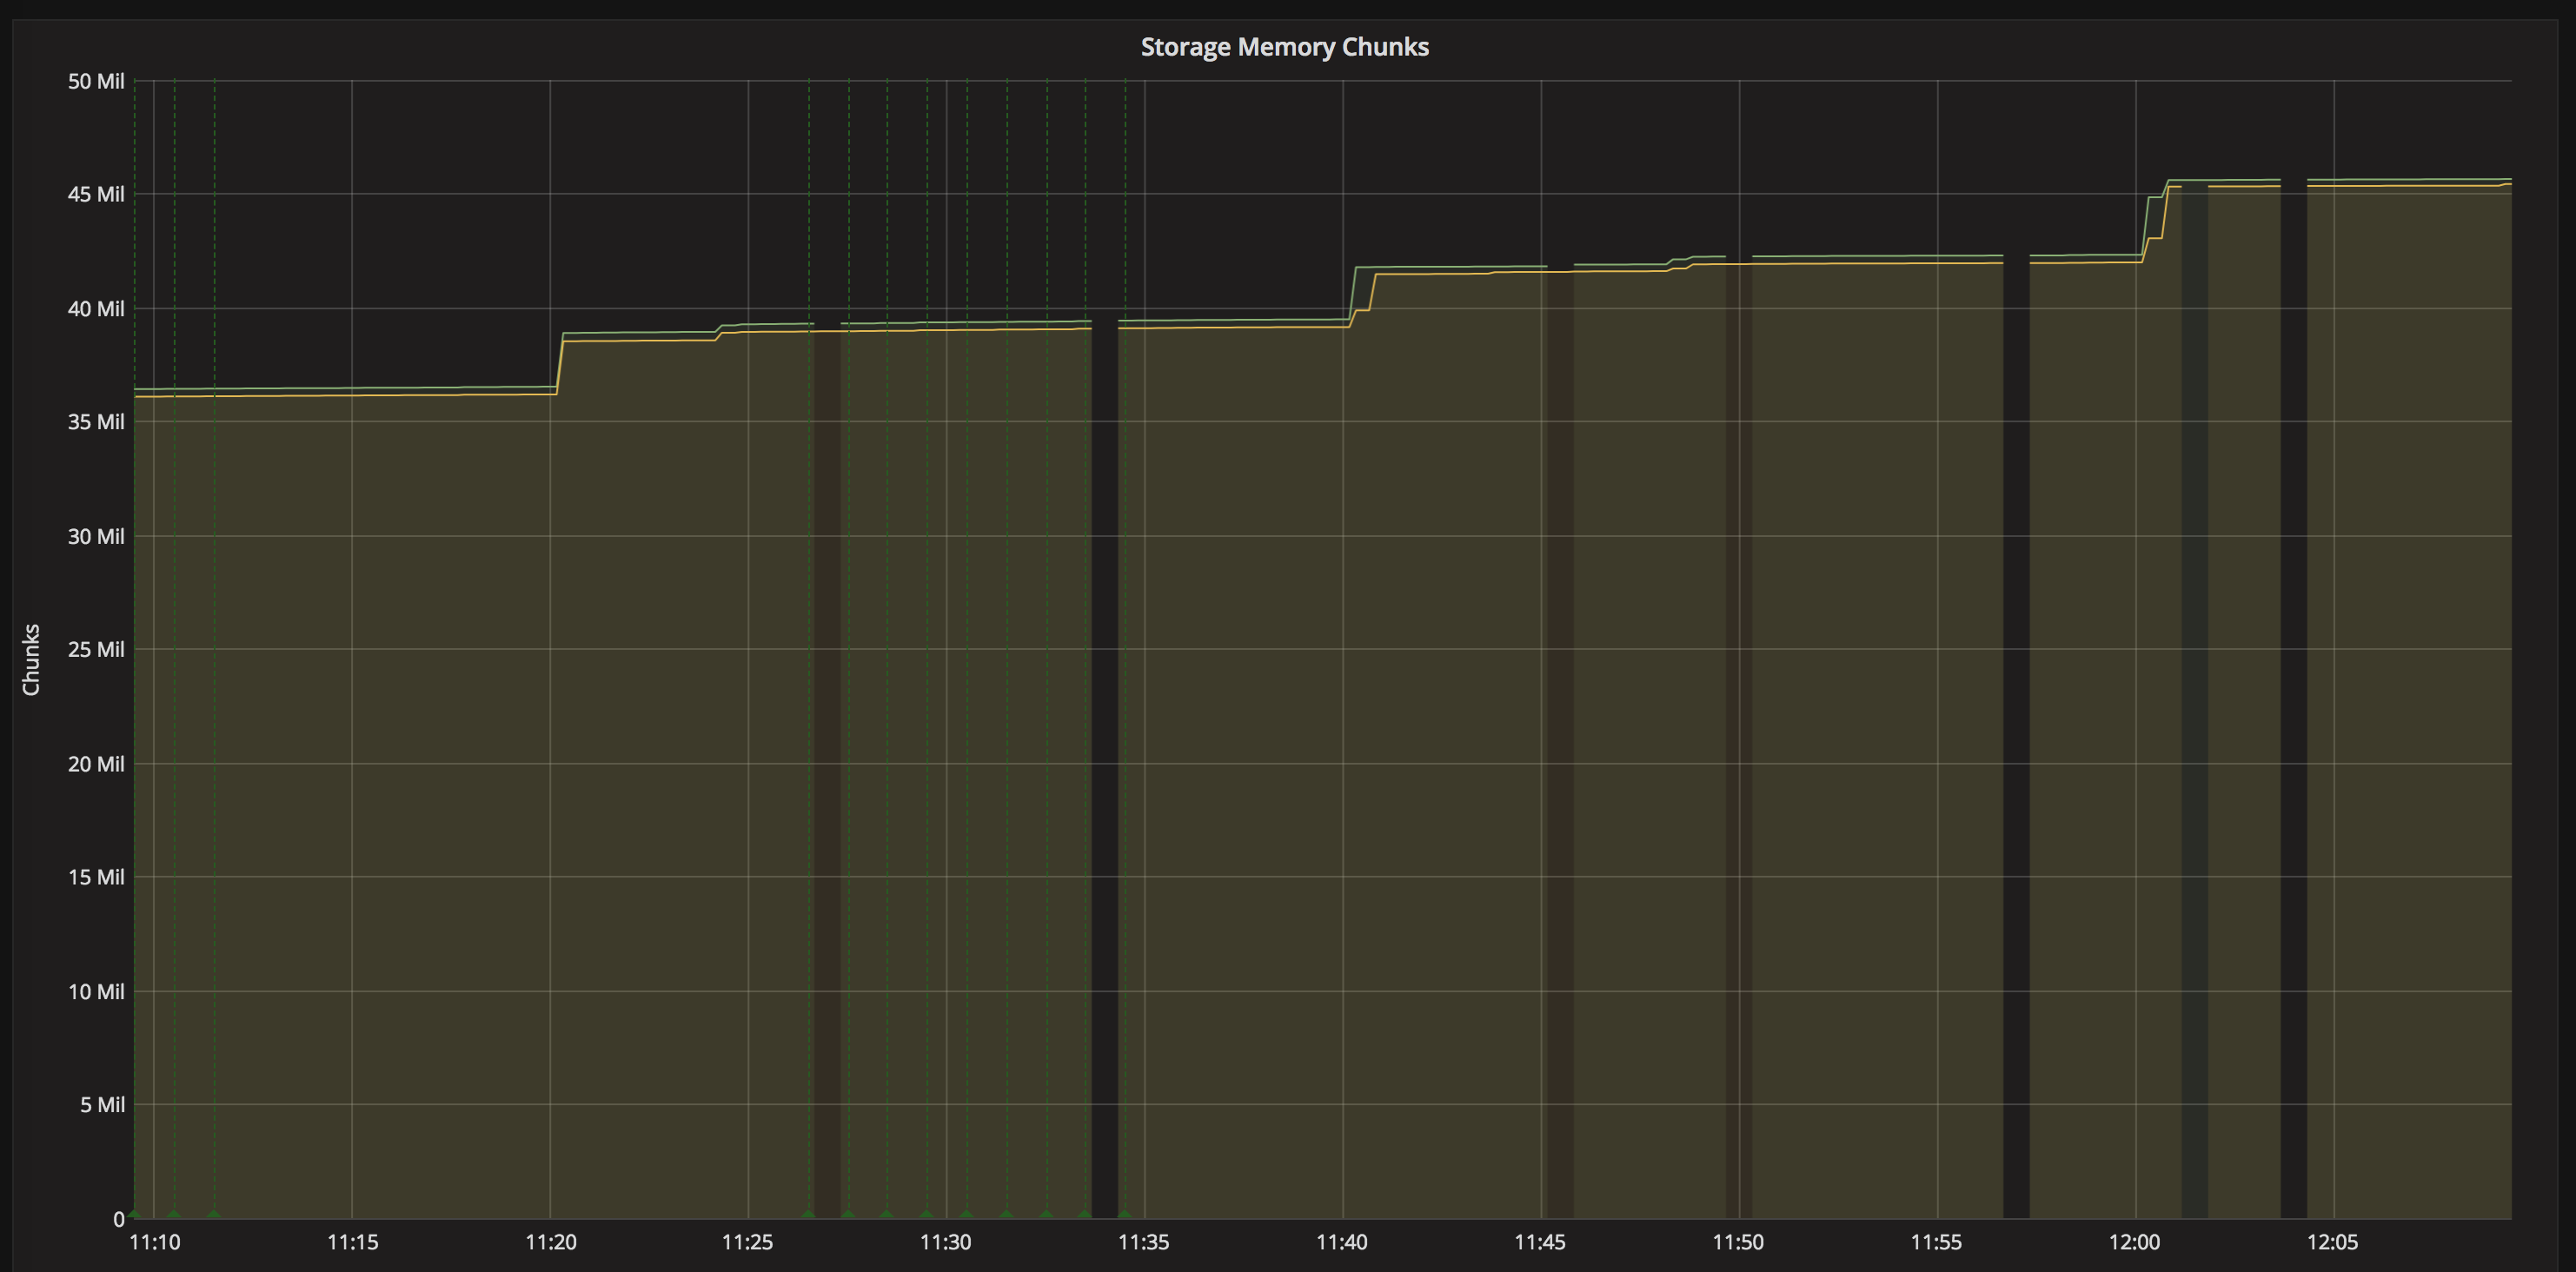2576x1272 pixels.
Task: Click third annotation triangle from the left
Action: coord(213,1214)
